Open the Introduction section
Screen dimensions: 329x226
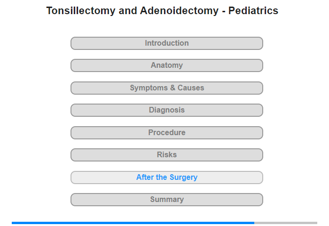[167, 43]
